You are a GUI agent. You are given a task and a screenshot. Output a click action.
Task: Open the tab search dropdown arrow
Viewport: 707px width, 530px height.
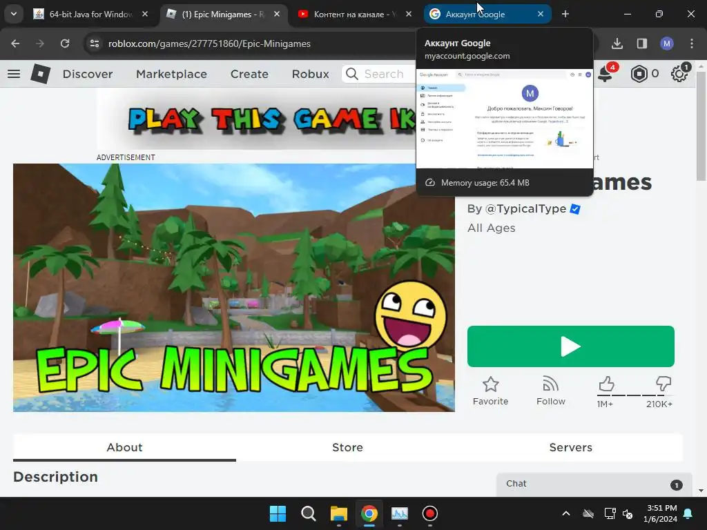click(x=14, y=14)
